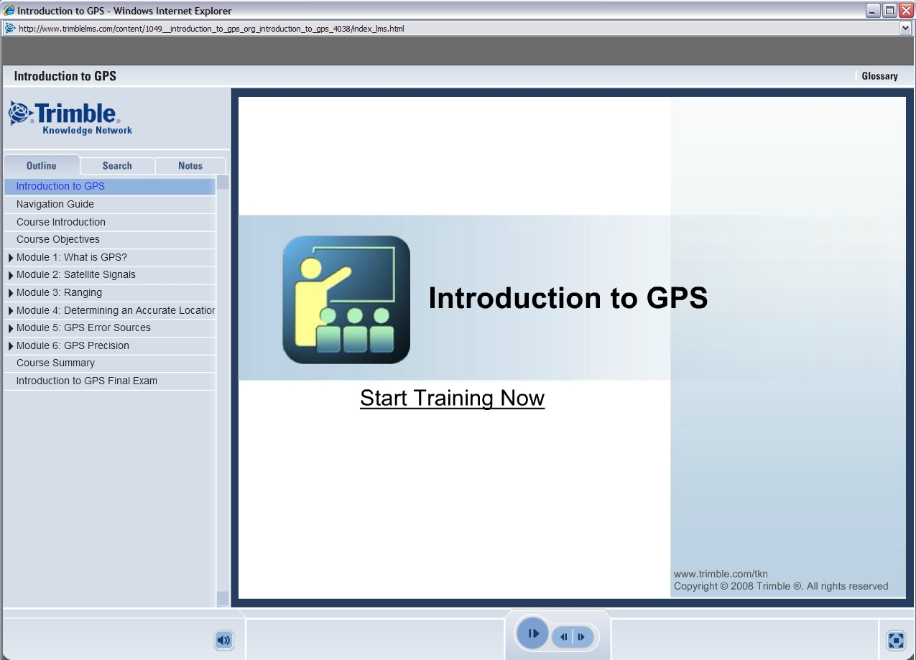Screen dimensions: 916x660
Task: Click the course presenter thumbnail image
Action: point(346,299)
